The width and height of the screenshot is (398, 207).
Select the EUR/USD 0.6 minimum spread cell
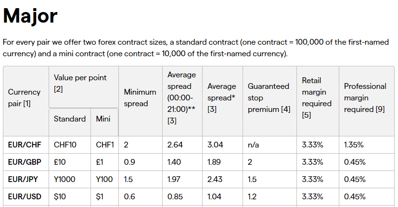pos(129,197)
